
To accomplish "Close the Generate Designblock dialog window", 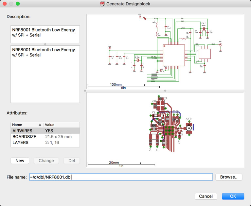I will [x=5, y=4].
